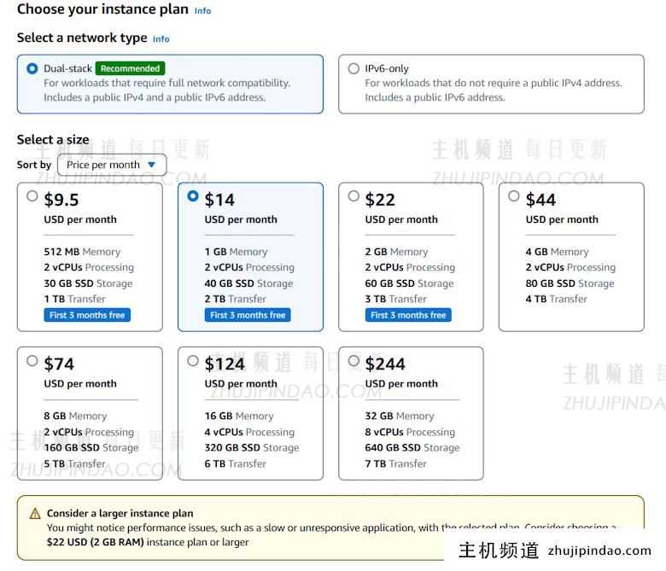
Task: Select the $22 per month plan
Action: [x=353, y=196]
